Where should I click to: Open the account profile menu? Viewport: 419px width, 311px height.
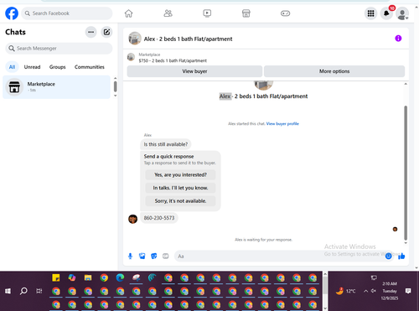(x=402, y=13)
